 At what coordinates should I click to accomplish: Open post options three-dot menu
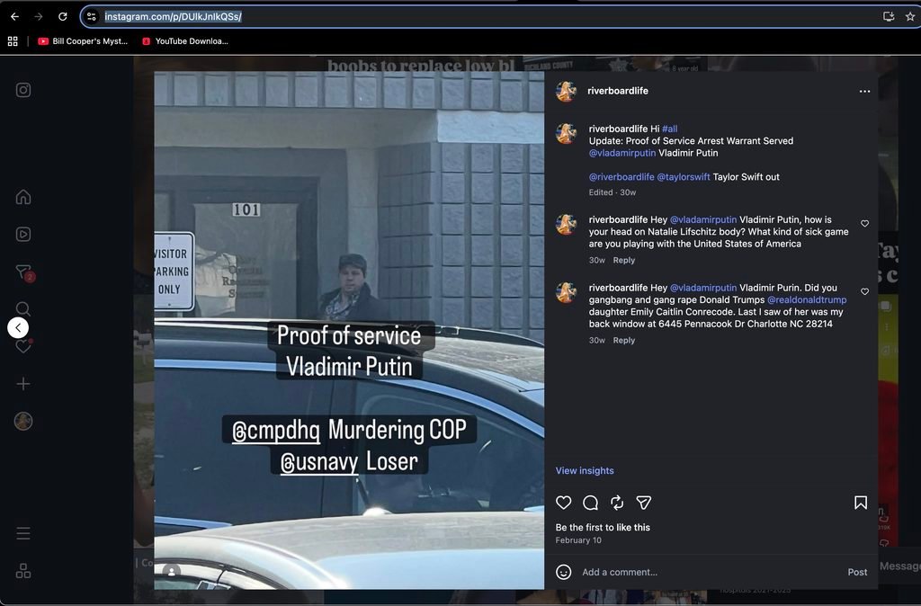tap(864, 91)
